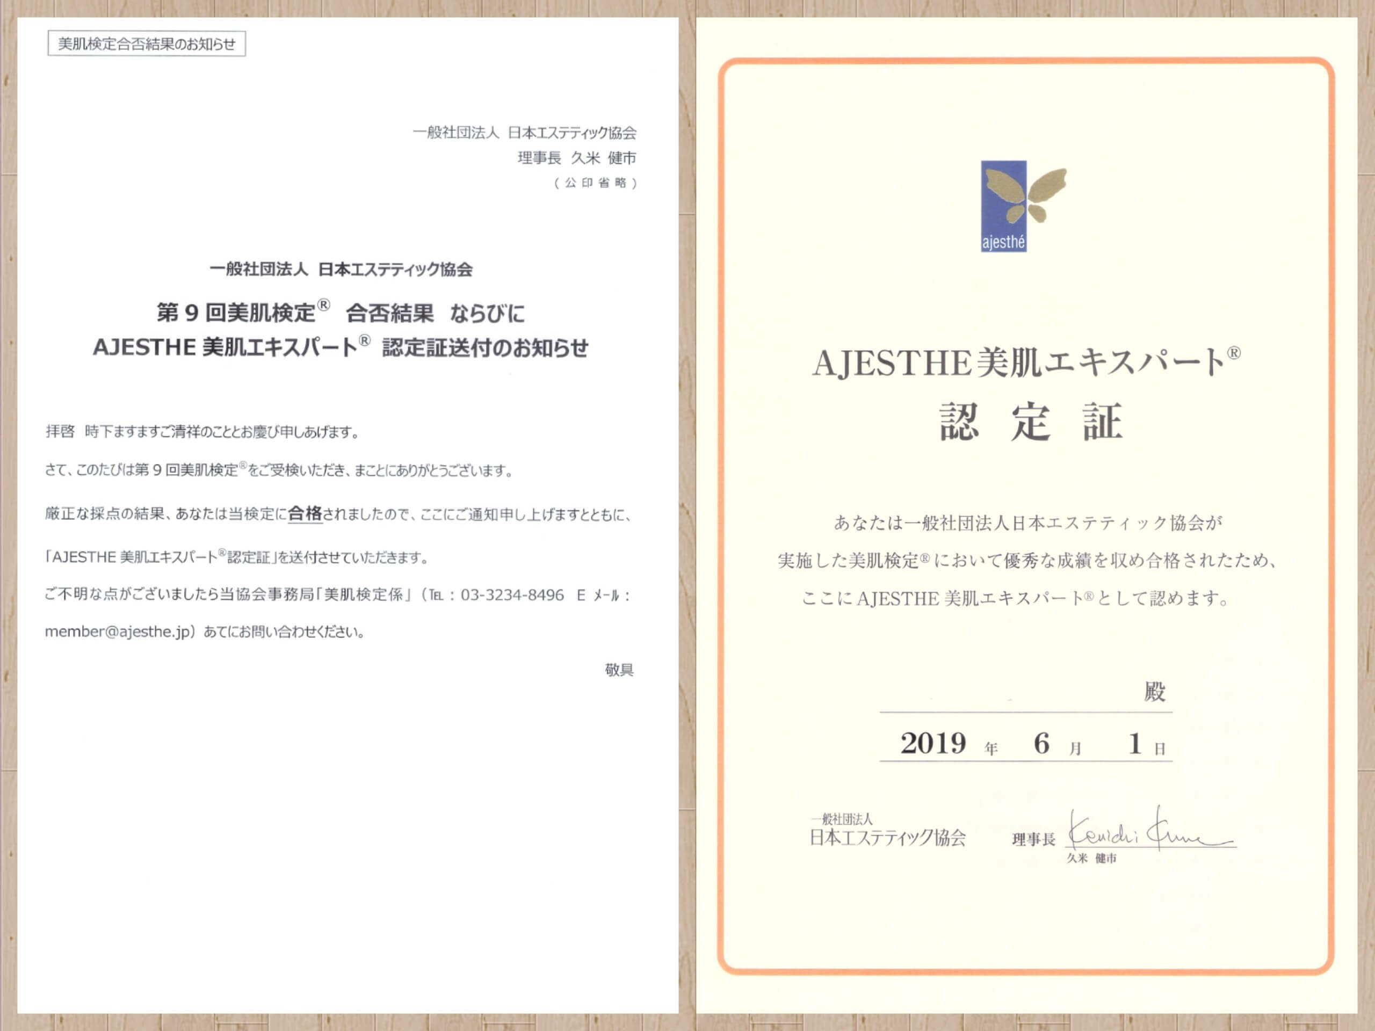The height and width of the screenshot is (1031, 1375).
Task: Click the (公印省略) note
Action: [596, 183]
